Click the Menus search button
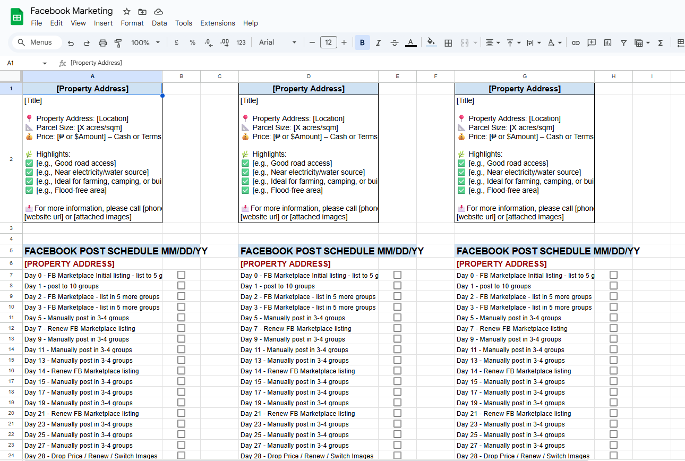 36,42
